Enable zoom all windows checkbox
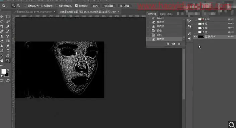 [57, 6]
